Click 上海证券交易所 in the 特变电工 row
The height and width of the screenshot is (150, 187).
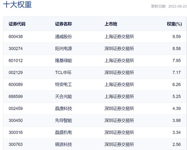pyautogui.click(x=119, y=84)
